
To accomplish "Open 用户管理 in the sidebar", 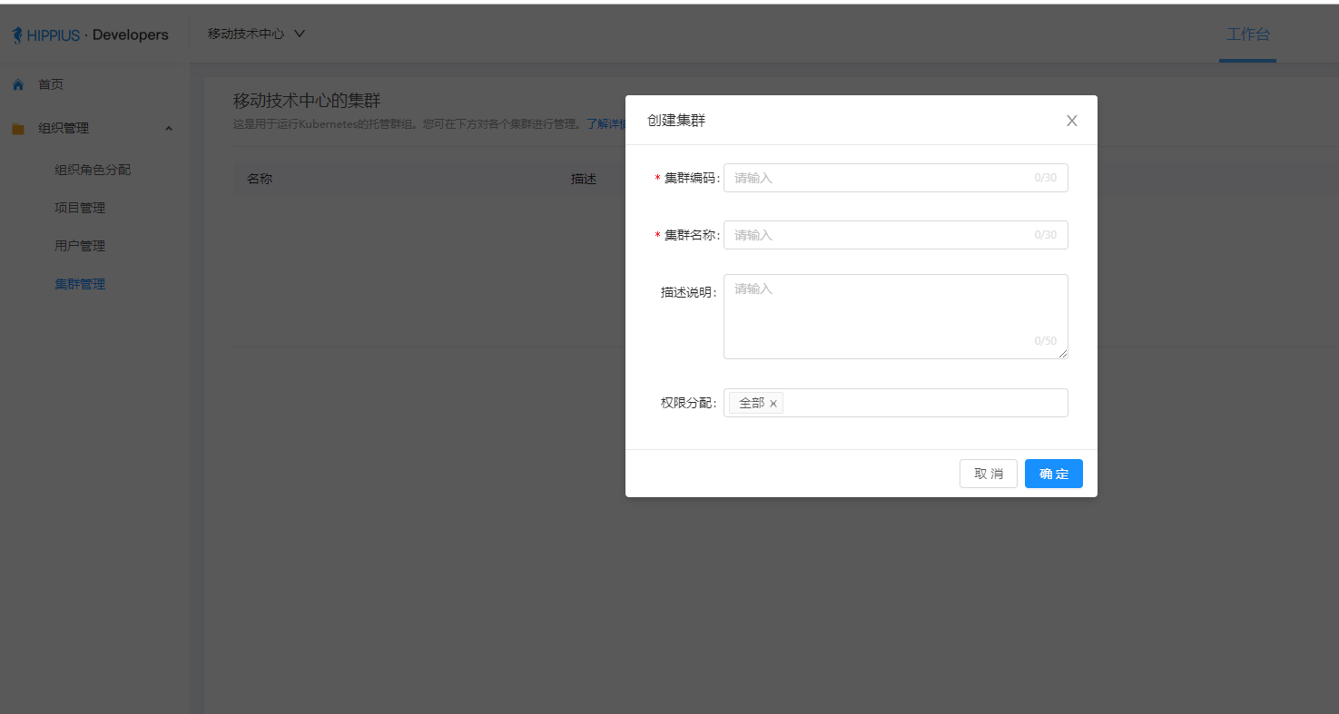I will point(80,246).
